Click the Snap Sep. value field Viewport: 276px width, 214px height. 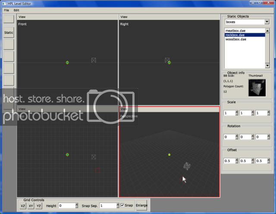coord(107,206)
